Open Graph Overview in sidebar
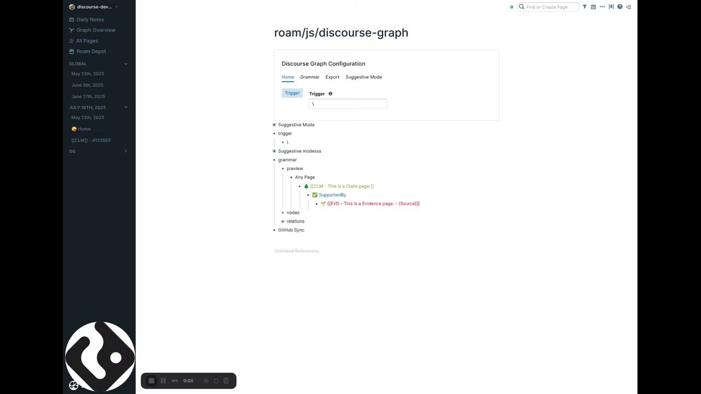This screenshot has width=701, height=394. 95,30
